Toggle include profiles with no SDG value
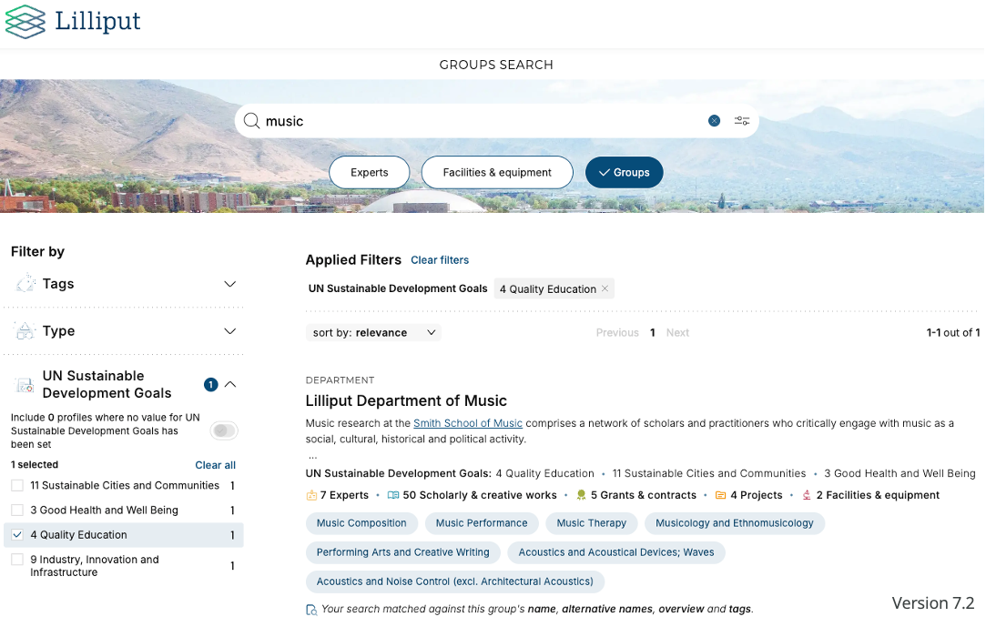This screenshot has width=986, height=627. coord(224,430)
